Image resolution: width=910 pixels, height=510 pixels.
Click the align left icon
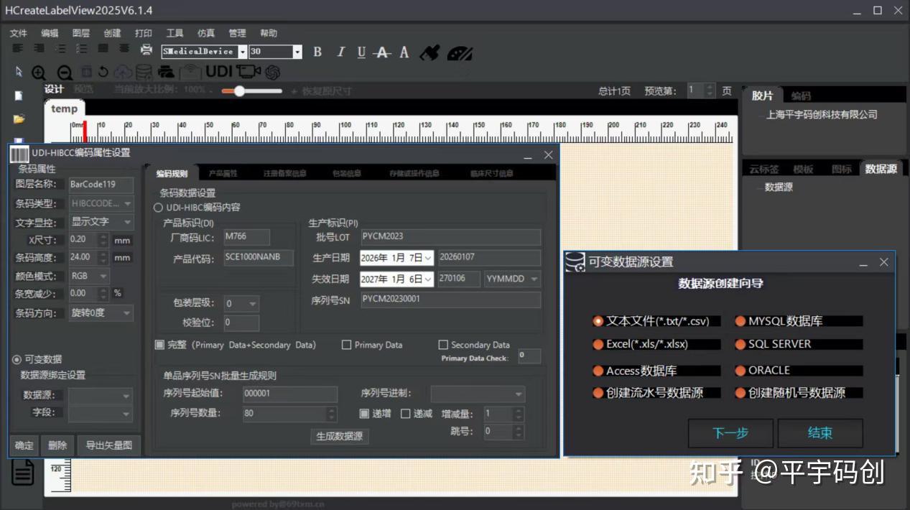17,49
